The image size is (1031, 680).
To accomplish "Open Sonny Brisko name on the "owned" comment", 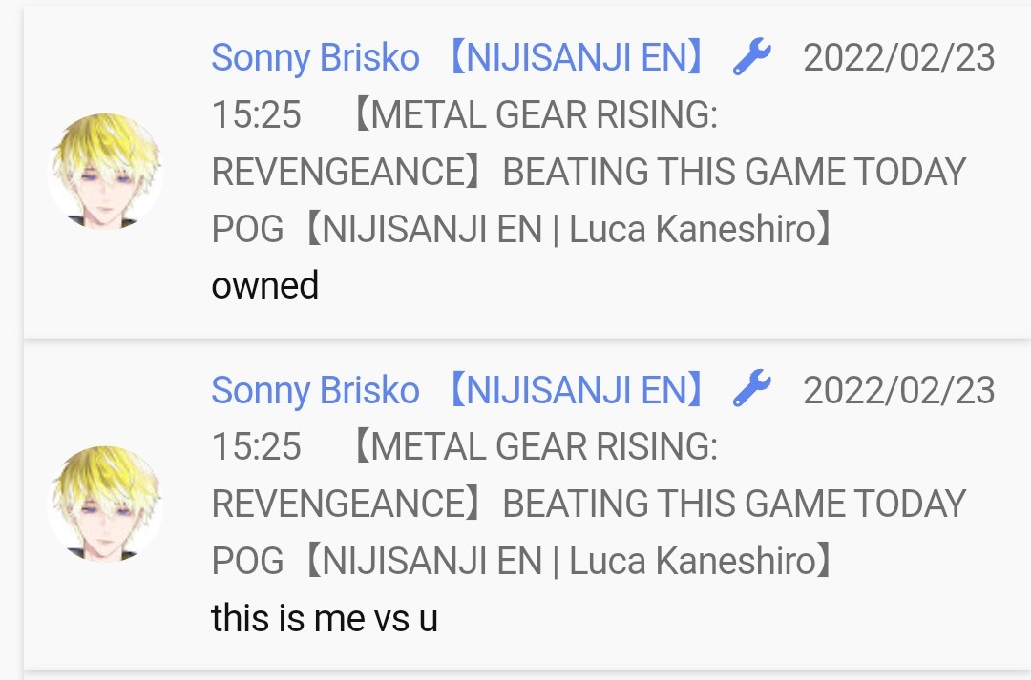I will 316,58.
